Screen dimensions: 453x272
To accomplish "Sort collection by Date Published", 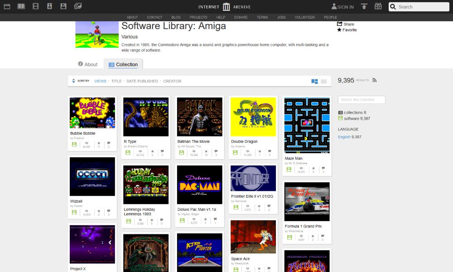I will click(x=142, y=81).
